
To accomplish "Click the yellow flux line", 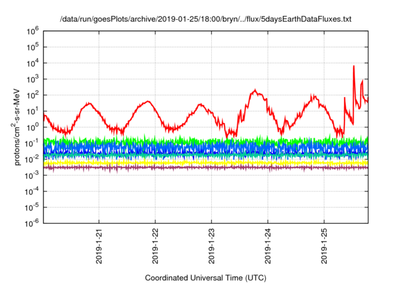I will tap(206, 163).
